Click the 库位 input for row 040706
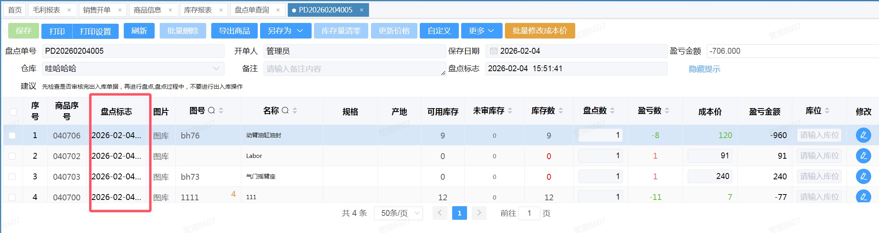 pyautogui.click(x=819, y=135)
